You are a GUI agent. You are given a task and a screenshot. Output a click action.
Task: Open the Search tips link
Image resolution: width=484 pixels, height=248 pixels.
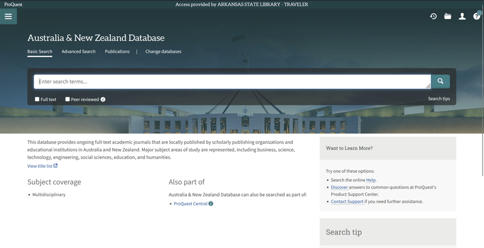(439, 99)
